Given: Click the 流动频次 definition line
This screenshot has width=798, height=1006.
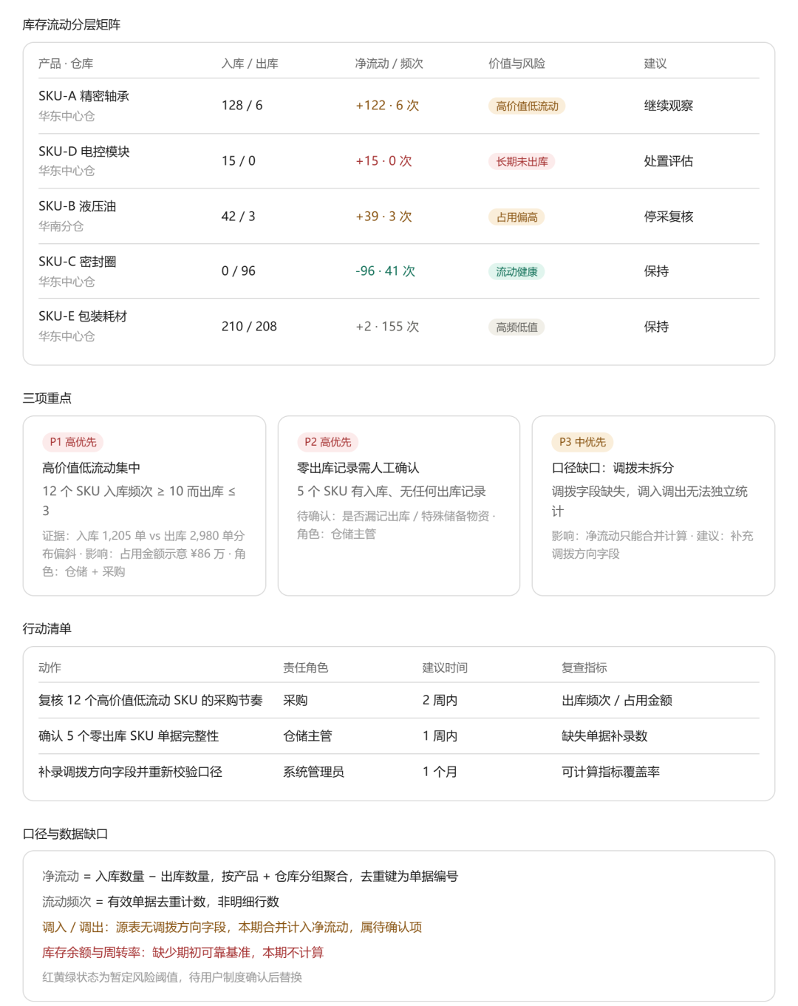Looking at the screenshot, I should [x=160, y=902].
